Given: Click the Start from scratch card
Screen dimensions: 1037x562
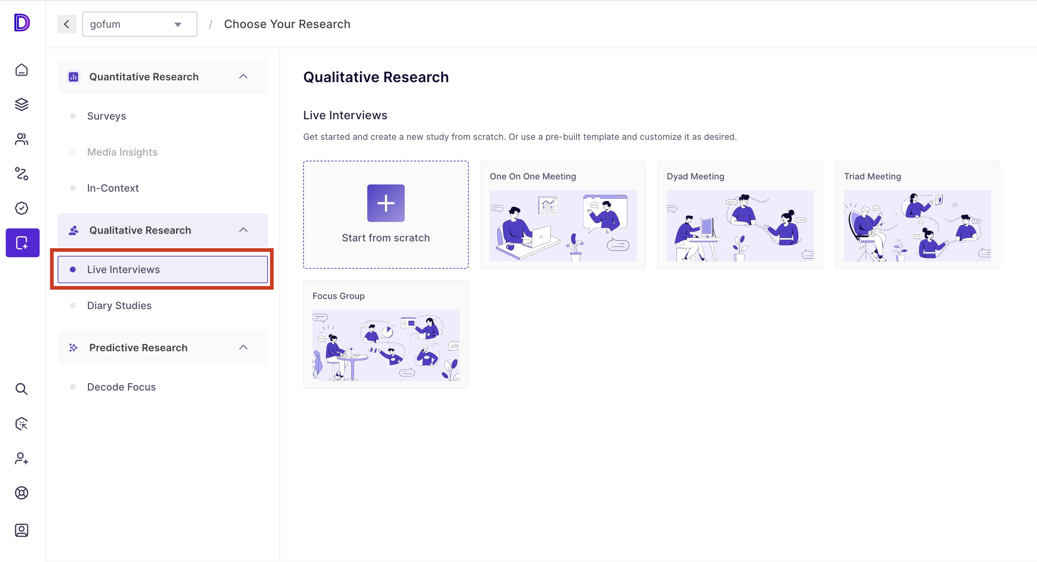Looking at the screenshot, I should click(x=386, y=215).
